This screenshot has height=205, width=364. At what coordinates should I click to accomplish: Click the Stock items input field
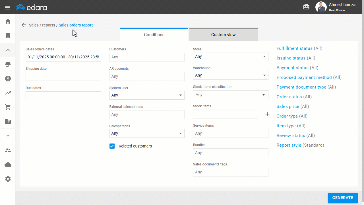pyautogui.click(x=226, y=114)
